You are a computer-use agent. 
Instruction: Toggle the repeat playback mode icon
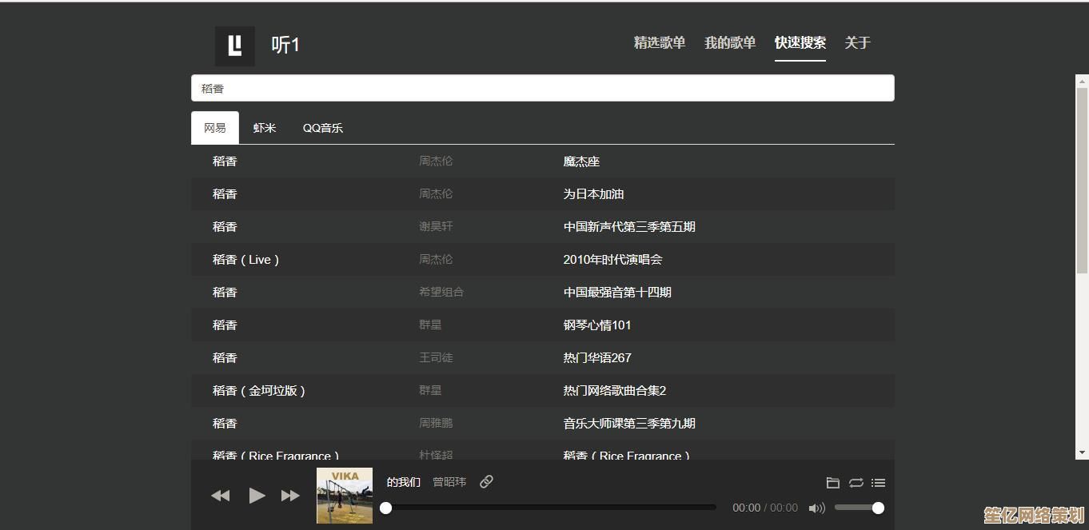pyautogui.click(x=856, y=483)
